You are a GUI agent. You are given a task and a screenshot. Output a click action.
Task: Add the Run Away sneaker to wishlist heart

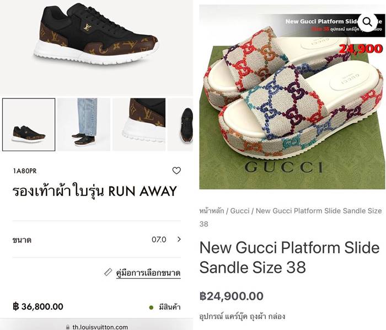tap(176, 170)
